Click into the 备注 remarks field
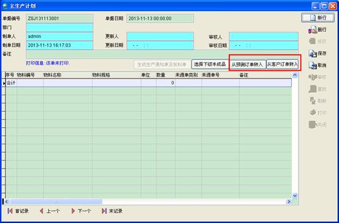Viewport: 339px width, 223px height. click(x=162, y=54)
